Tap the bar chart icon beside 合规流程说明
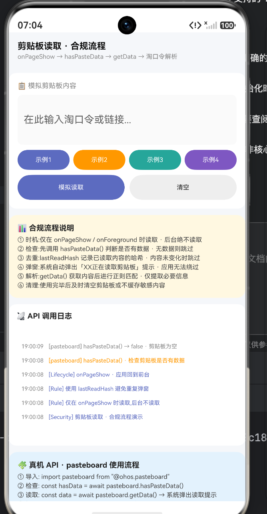The width and height of the screenshot is (267, 514). [22, 228]
